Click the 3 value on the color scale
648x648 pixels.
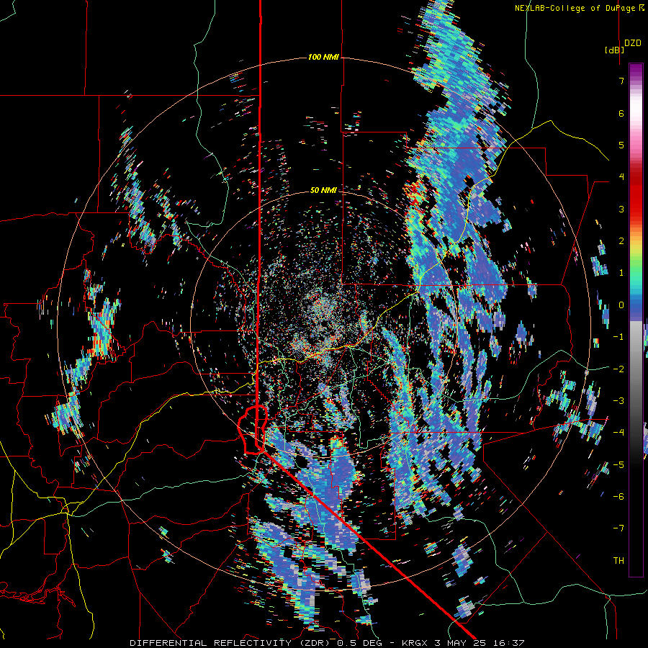[x=621, y=209]
